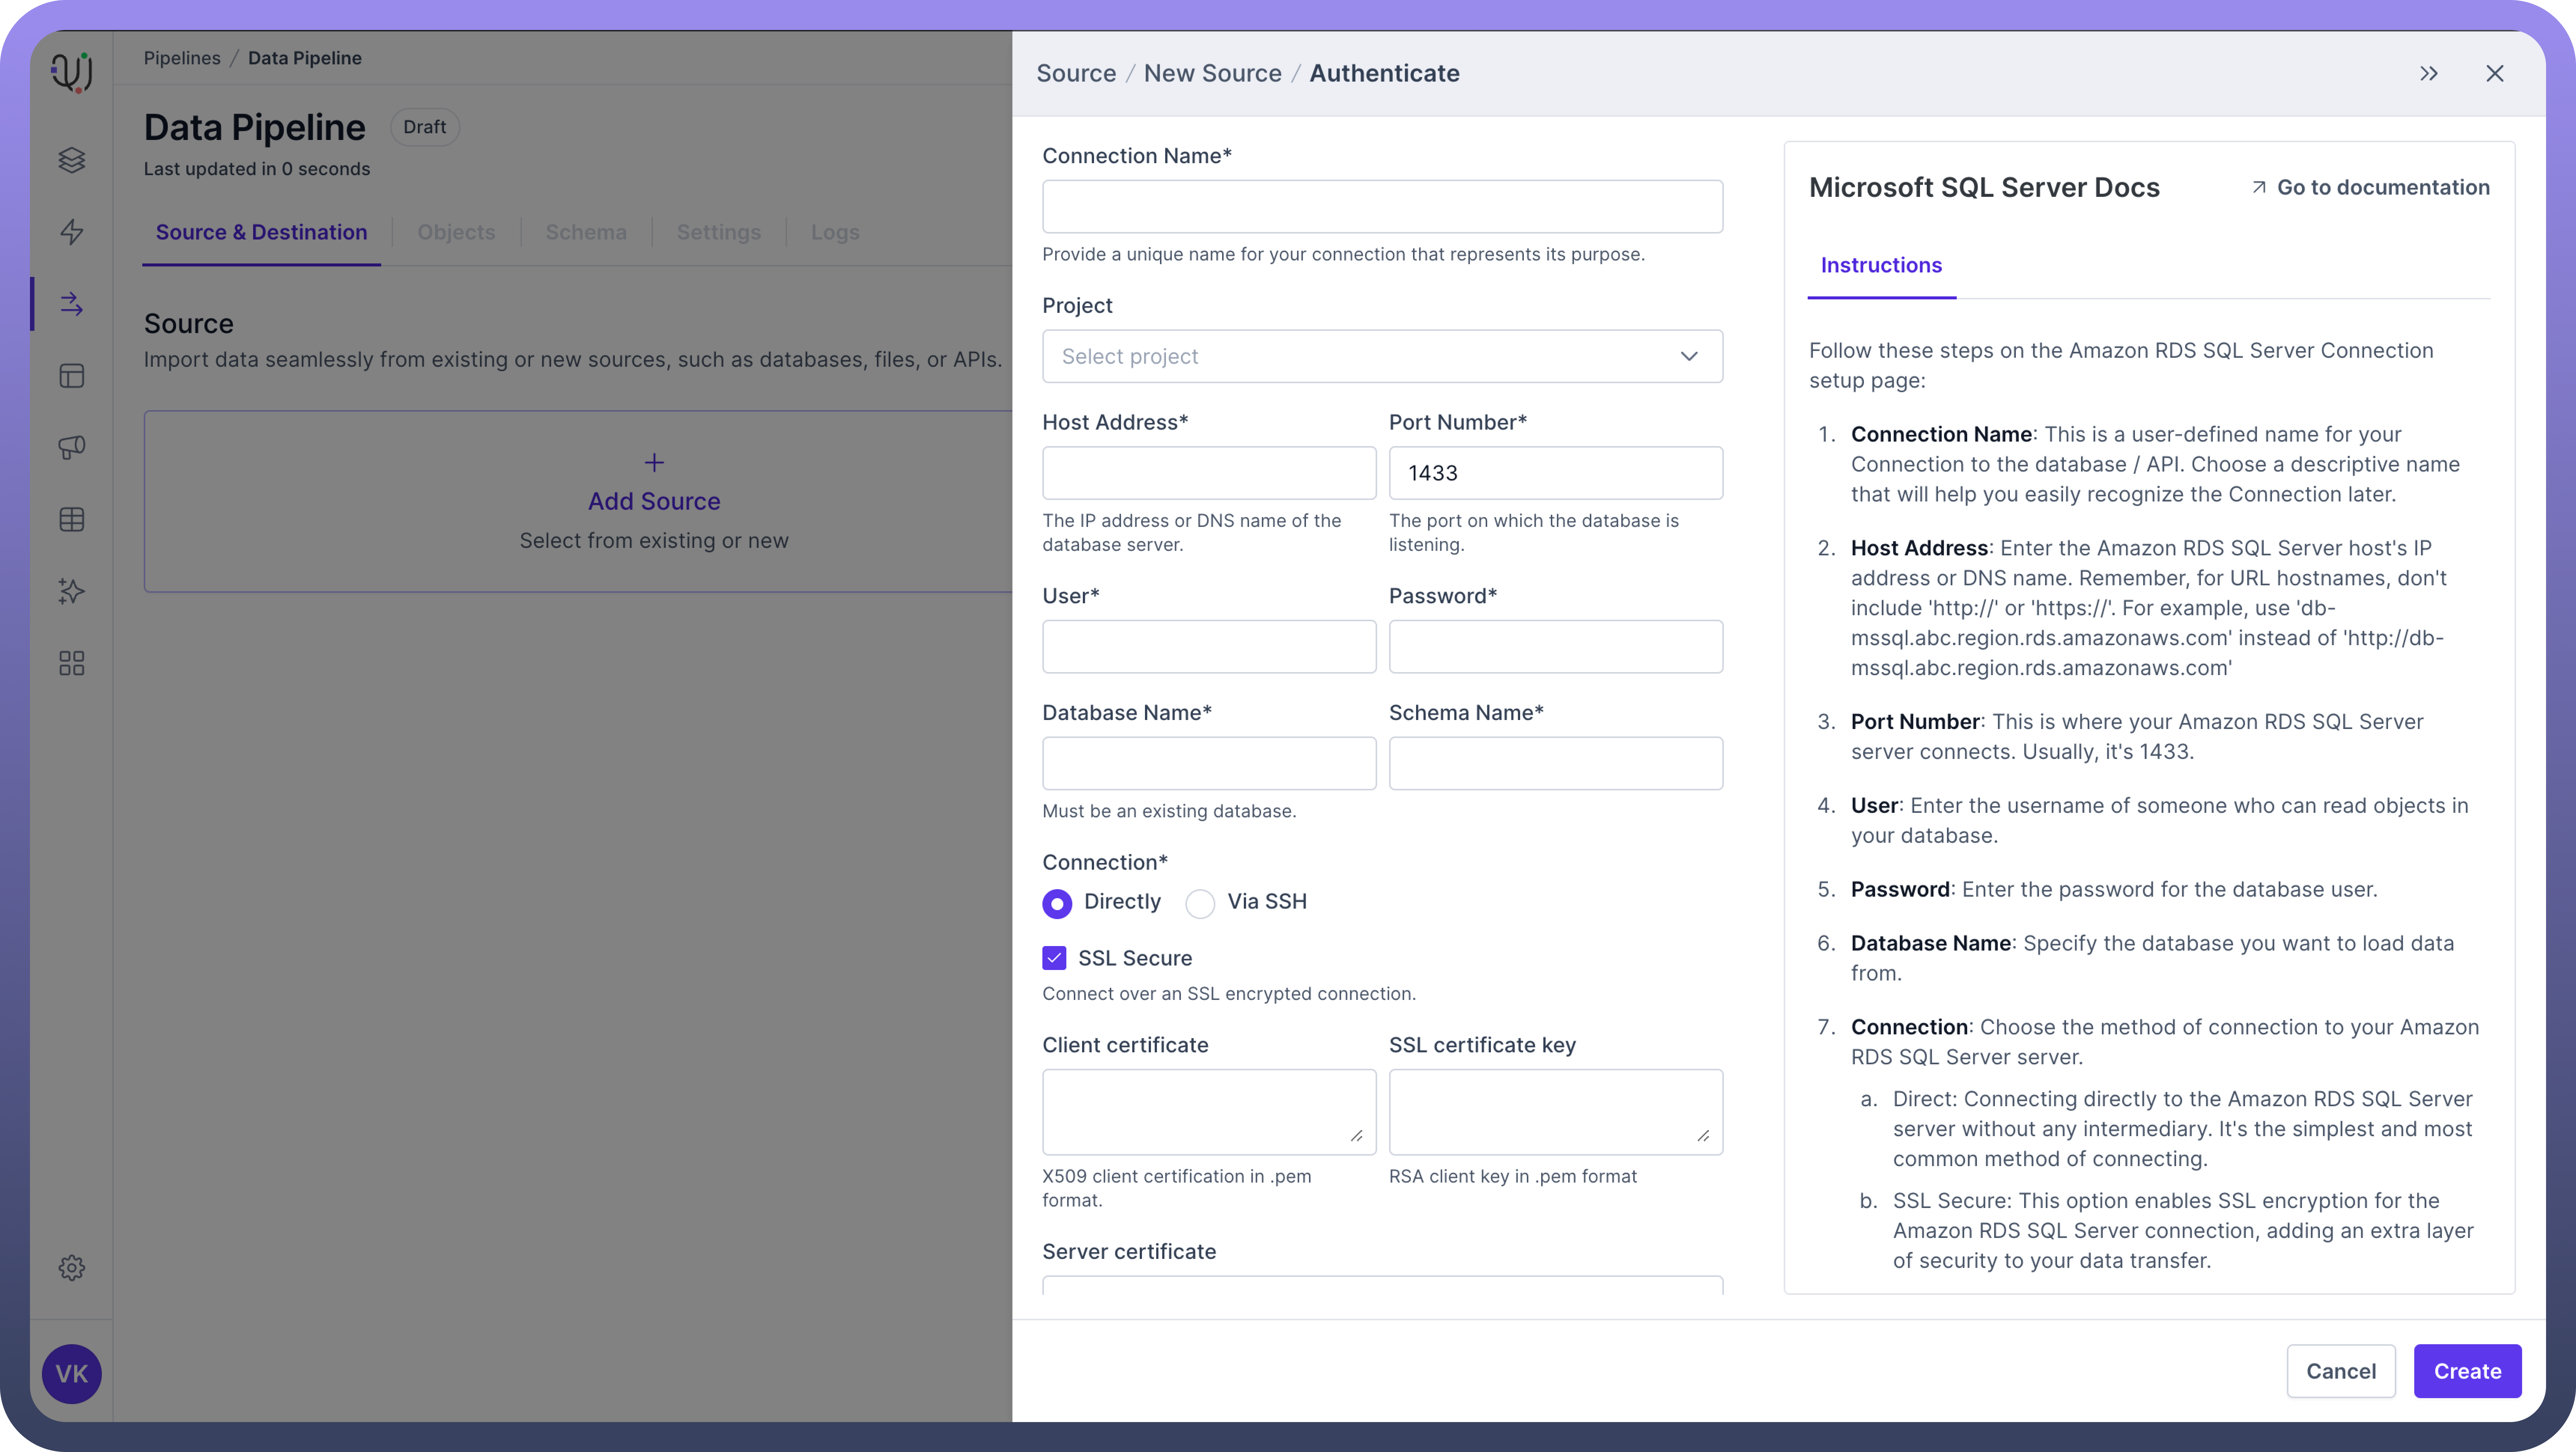Click the layers stack icon in sidebar
2576x1452 pixels.
point(71,160)
